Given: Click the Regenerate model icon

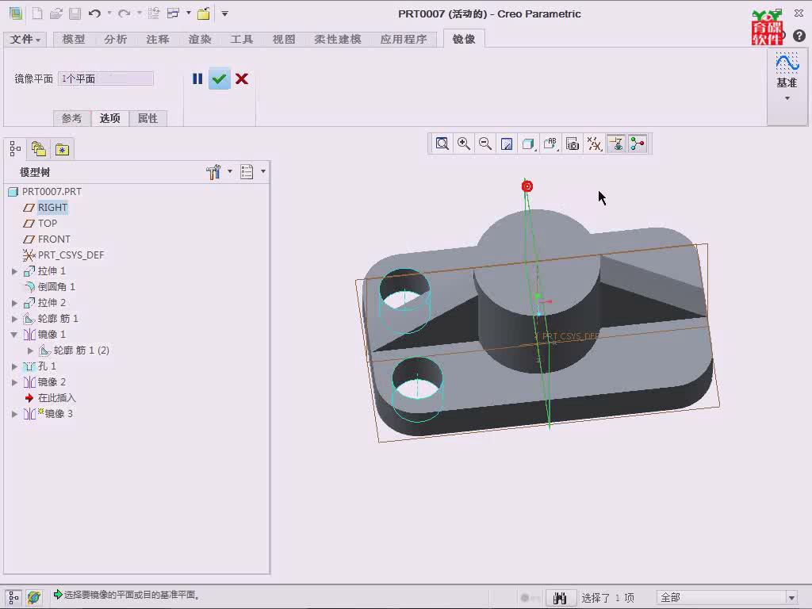Looking at the screenshot, I should coord(153,13).
